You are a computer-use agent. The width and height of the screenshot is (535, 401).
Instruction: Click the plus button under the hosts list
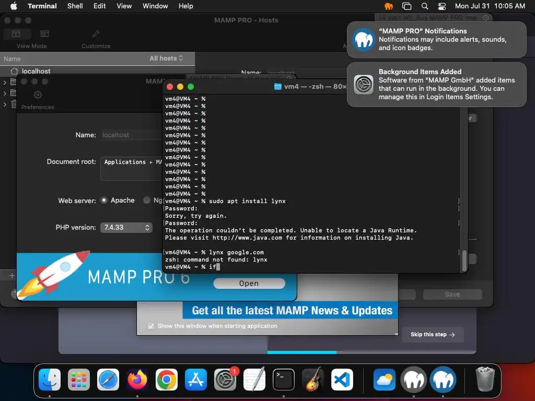click(x=12, y=276)
